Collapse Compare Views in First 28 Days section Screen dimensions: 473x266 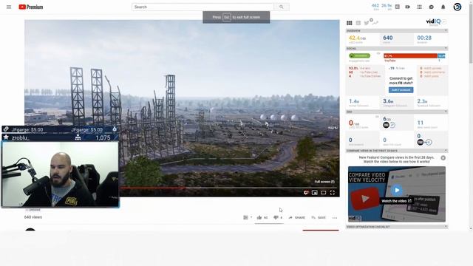[x=446, y=151]
